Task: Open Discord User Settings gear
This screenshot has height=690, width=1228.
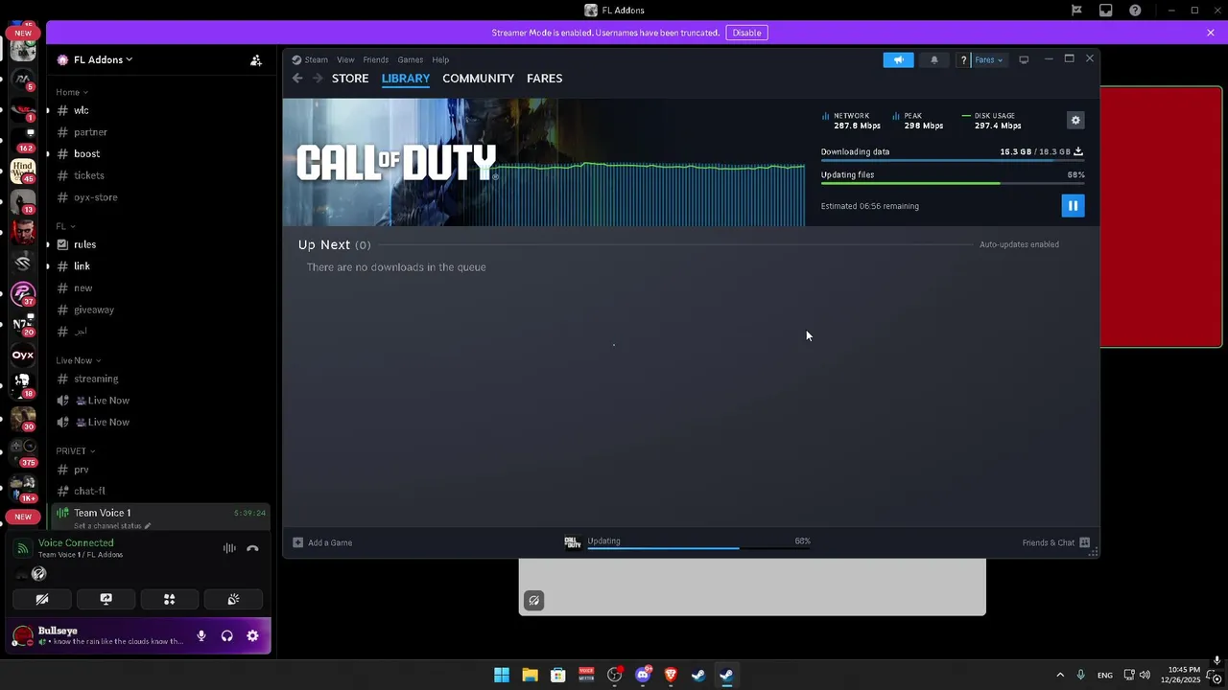Action: (x=252, y=635)
